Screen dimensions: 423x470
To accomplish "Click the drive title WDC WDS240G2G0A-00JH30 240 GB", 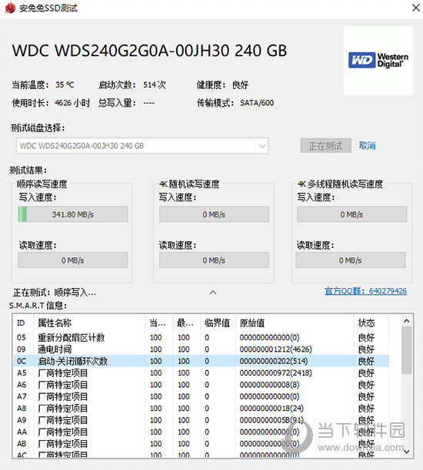I will coord(149,51).
